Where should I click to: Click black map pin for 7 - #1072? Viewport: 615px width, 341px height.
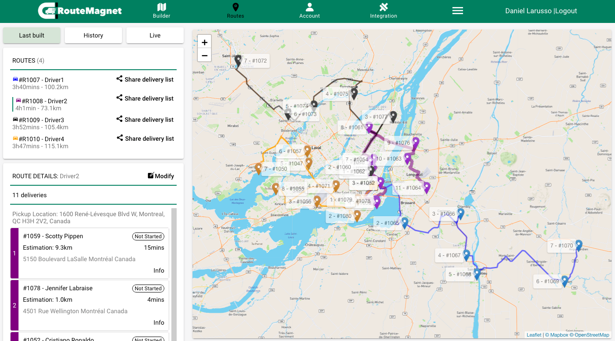238,61
